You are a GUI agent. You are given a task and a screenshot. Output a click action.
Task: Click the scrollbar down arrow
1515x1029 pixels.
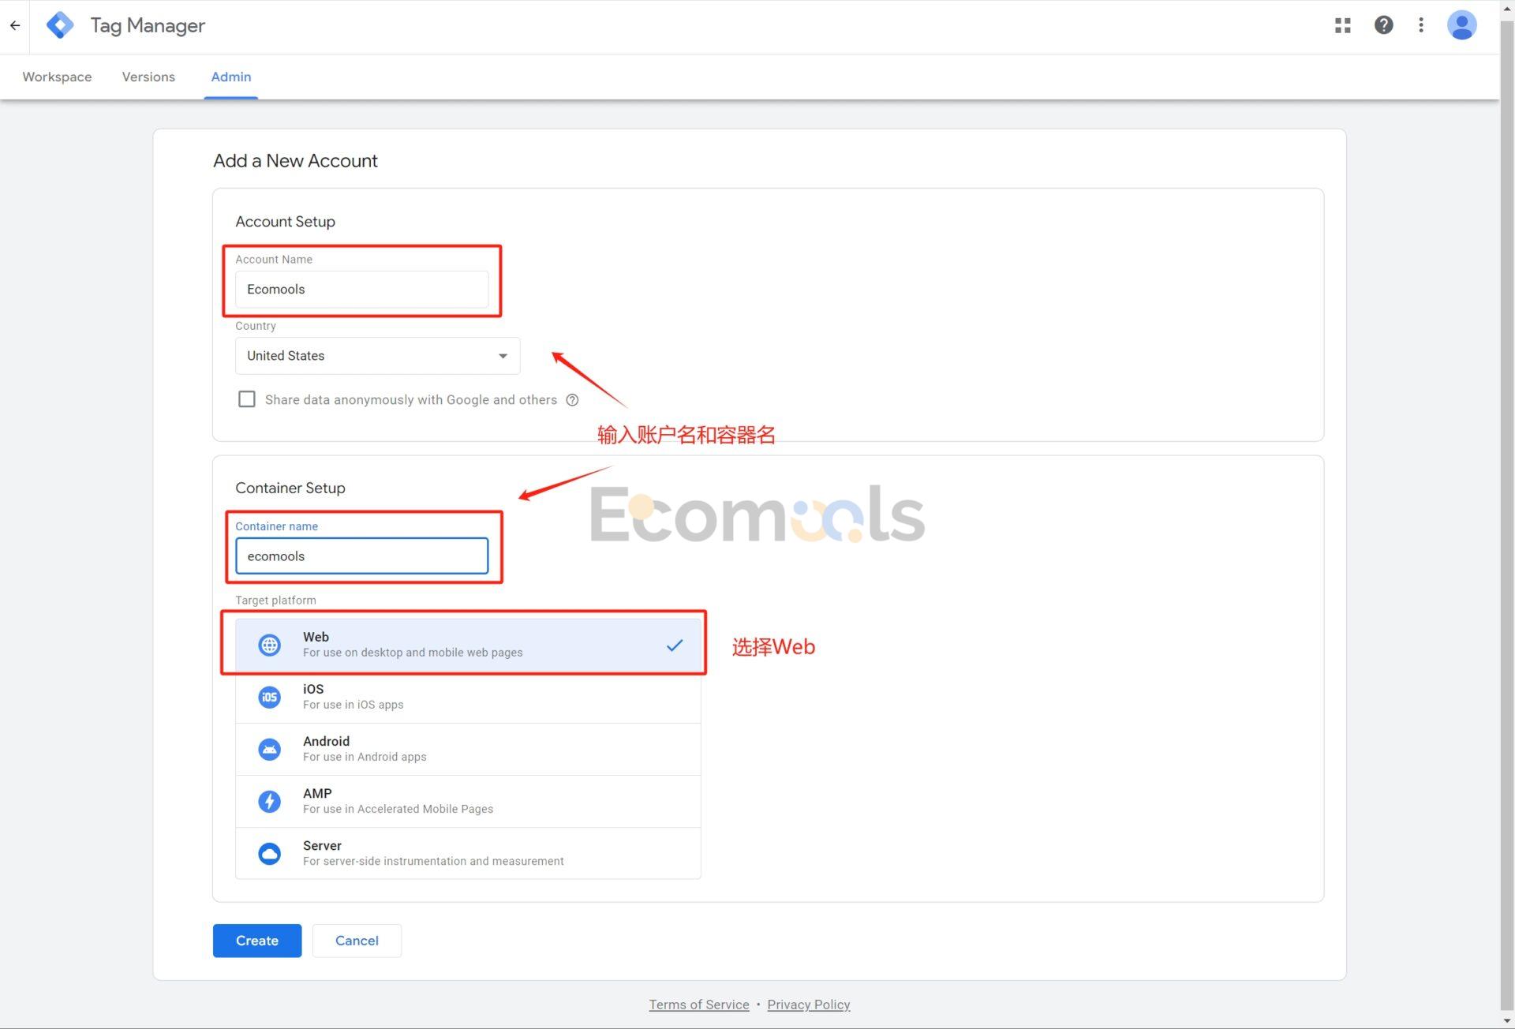(1507, 1021)
